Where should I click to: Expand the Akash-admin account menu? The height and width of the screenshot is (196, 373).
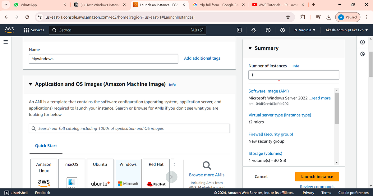tap(347, 30)
